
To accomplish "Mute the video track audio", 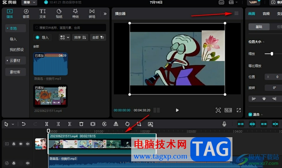I will [28, 144].
